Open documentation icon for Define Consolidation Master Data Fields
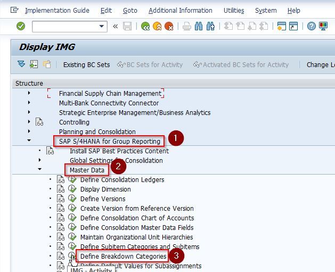This screenshot has width=335, height=272. (61, 227)
